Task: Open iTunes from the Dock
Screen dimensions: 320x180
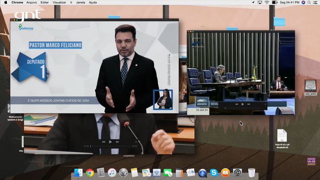Action: [112, 173]
